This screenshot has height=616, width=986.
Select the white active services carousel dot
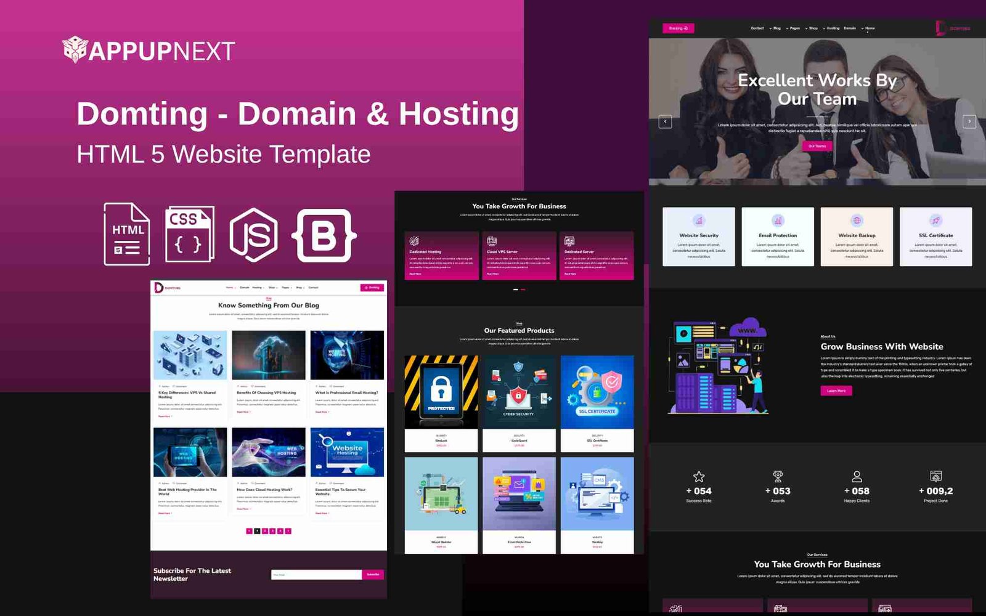[516, 290]
